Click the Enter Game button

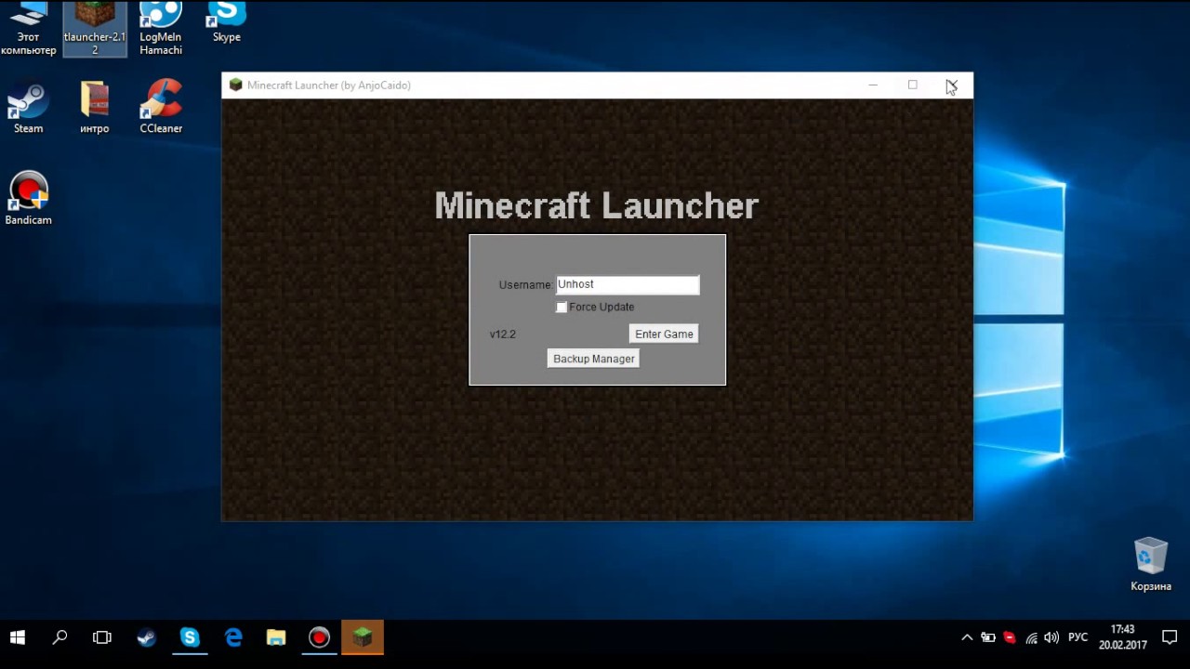664,334
